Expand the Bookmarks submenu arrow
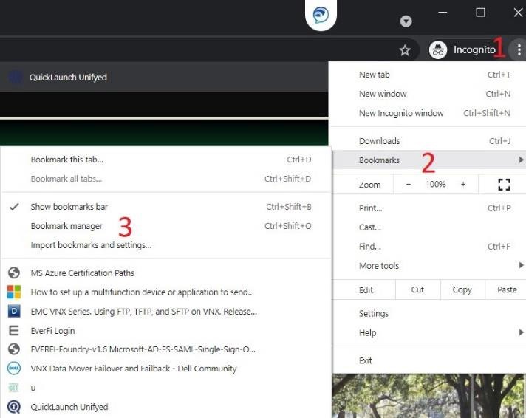The height and width of the screenshot is (418, 526). [521, 160]
